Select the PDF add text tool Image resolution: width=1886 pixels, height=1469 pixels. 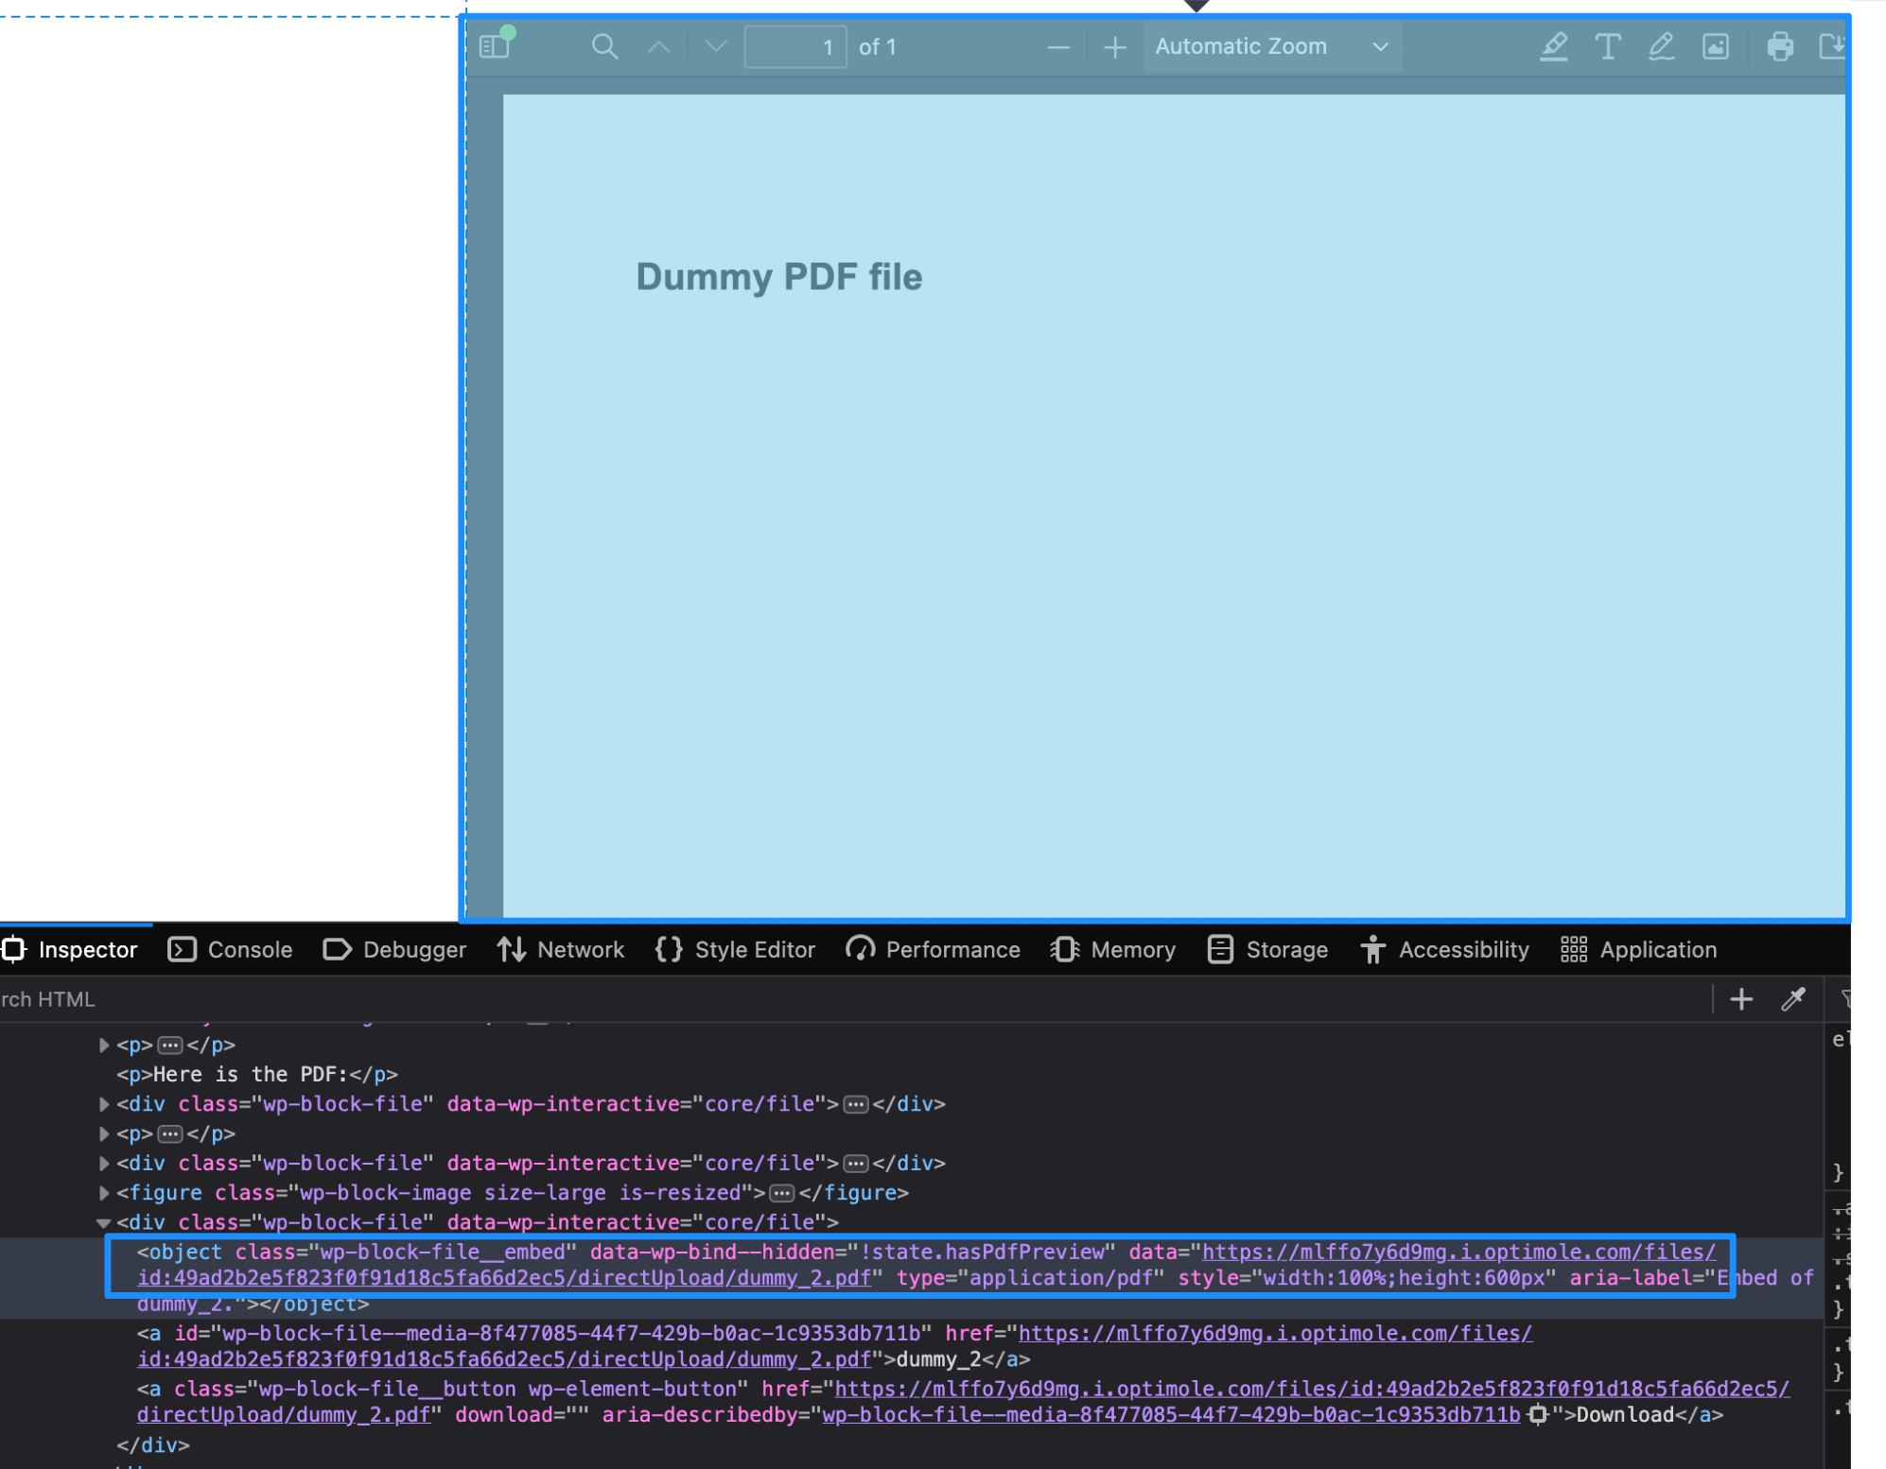tap(1607, 46)
